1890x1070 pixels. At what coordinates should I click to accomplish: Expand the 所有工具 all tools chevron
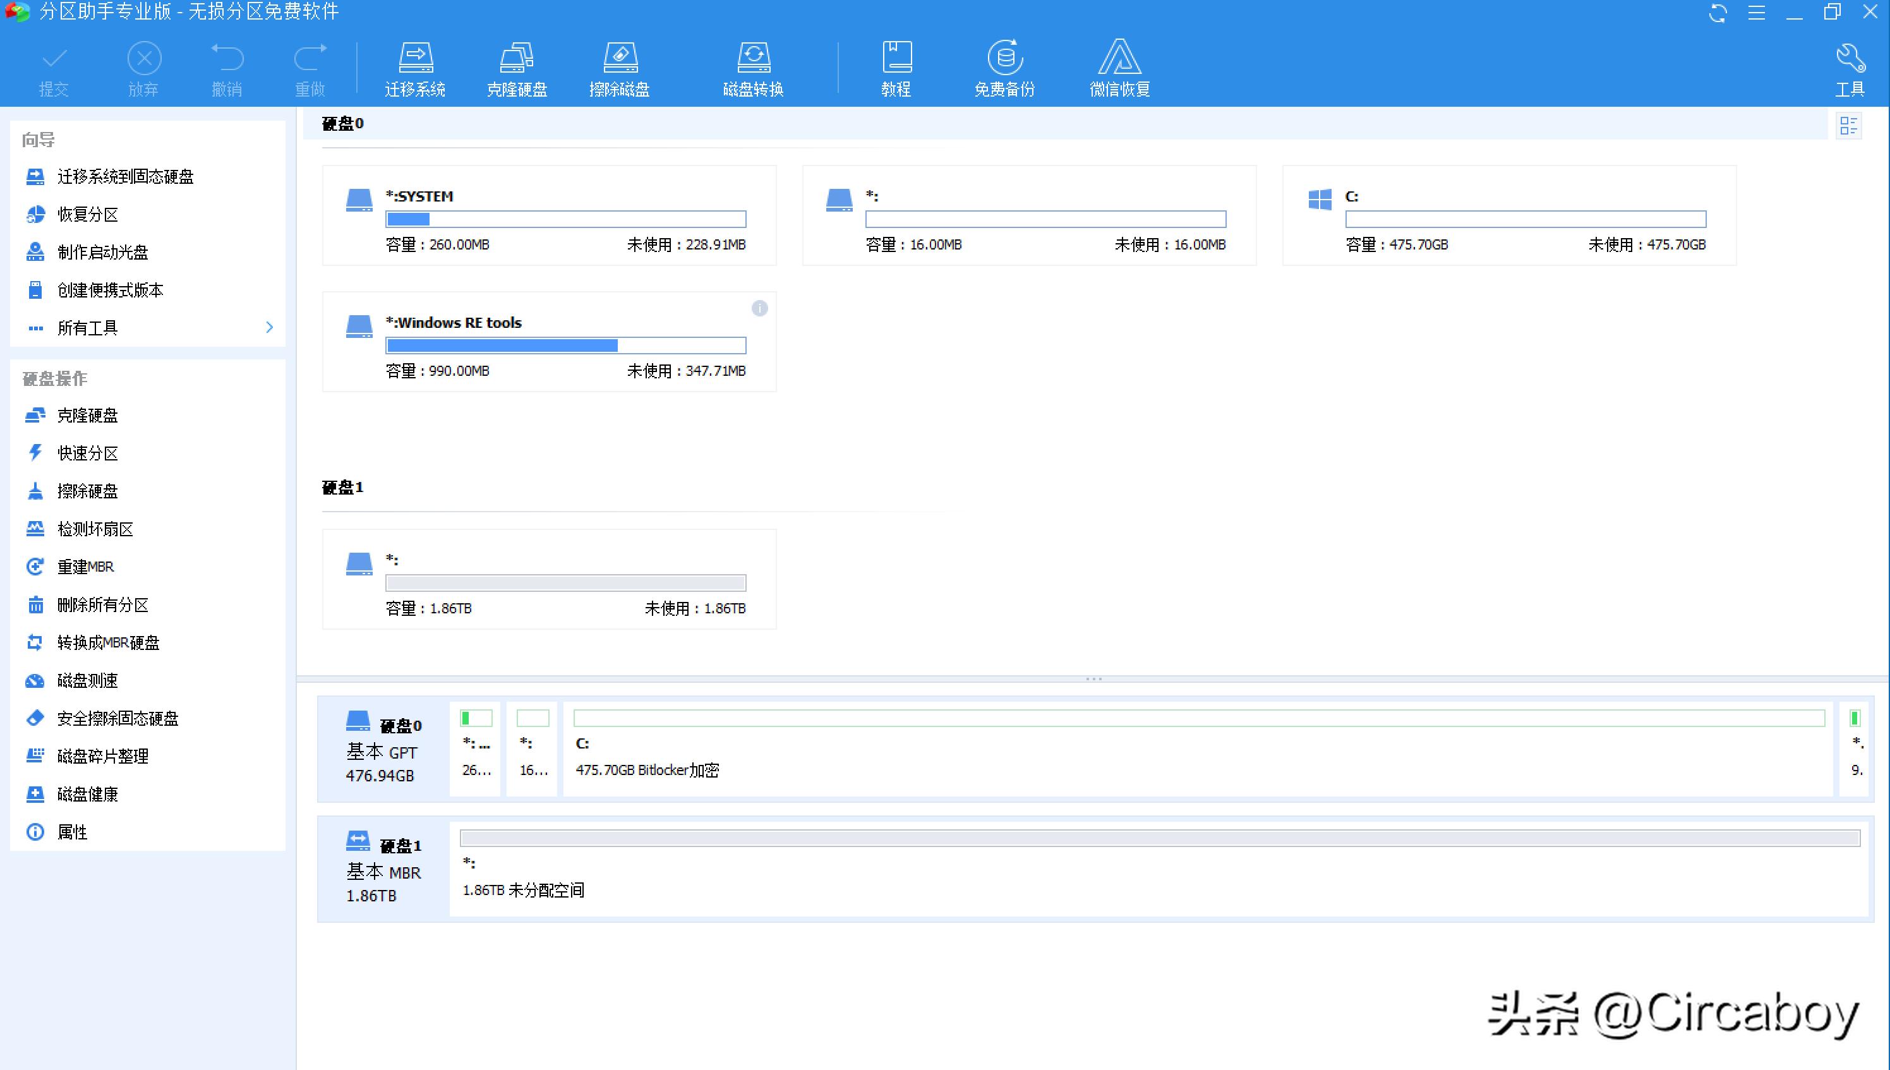tap(269, 327)
